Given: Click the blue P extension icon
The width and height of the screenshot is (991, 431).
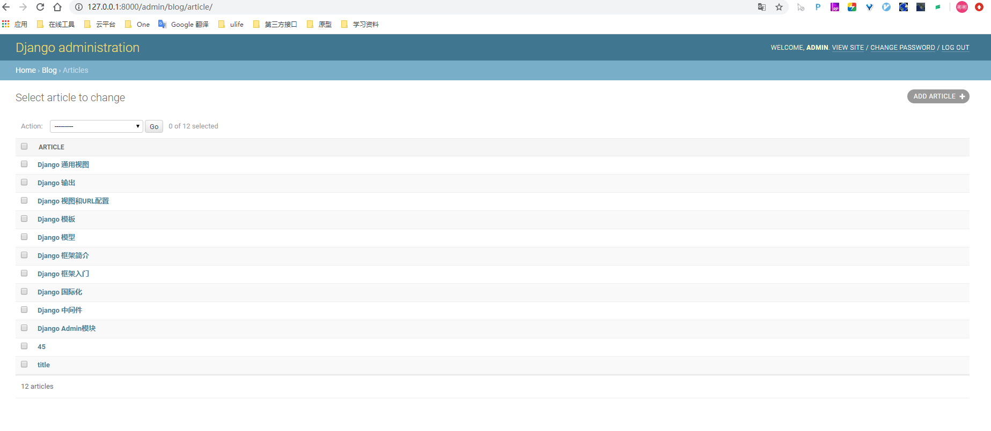Looking at the screenshot, I should [818, 7].
